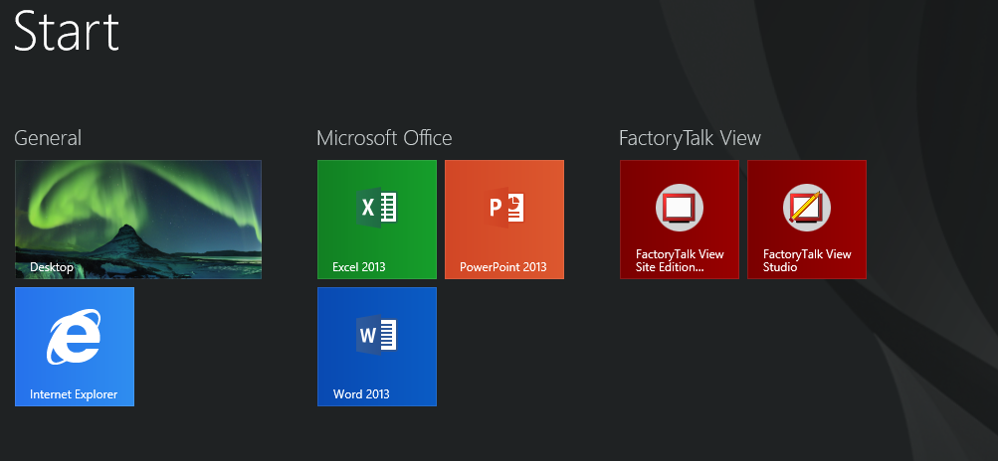The height and width of the screenshot is (461, 998).
Task: Click the Microsoft Office group heading
Action: (384, 137)
